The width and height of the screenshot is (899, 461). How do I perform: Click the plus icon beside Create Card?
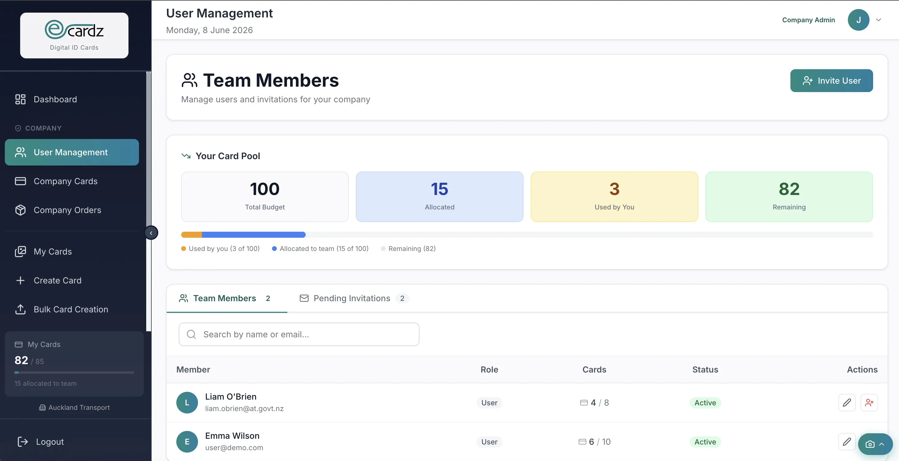point(20,280)
